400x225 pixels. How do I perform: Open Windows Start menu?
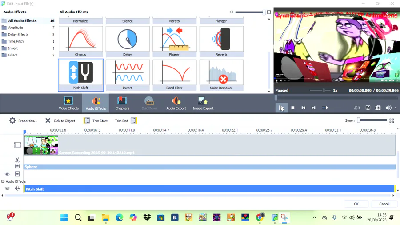[x=64, y=217]
